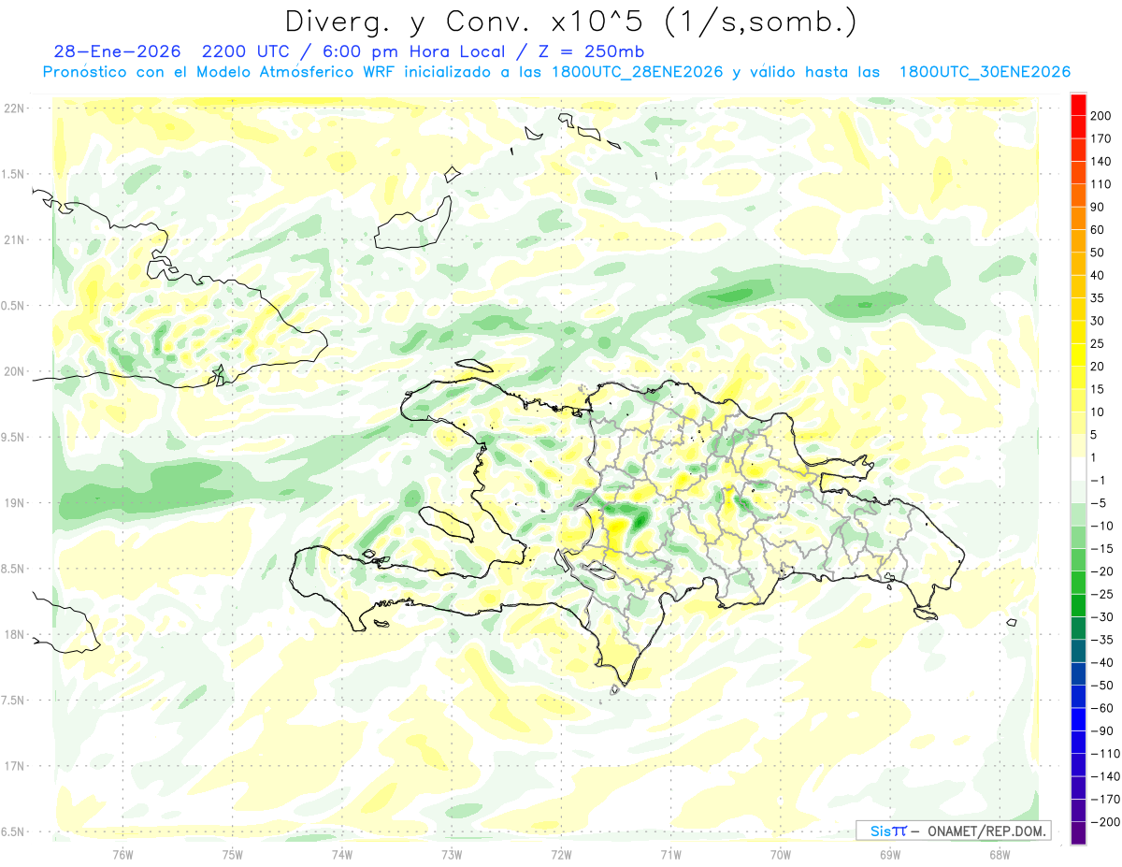Screen dimensions: 1122x867
Task: Click the "9.5N" latitude label
Action: tap(13, 437)
